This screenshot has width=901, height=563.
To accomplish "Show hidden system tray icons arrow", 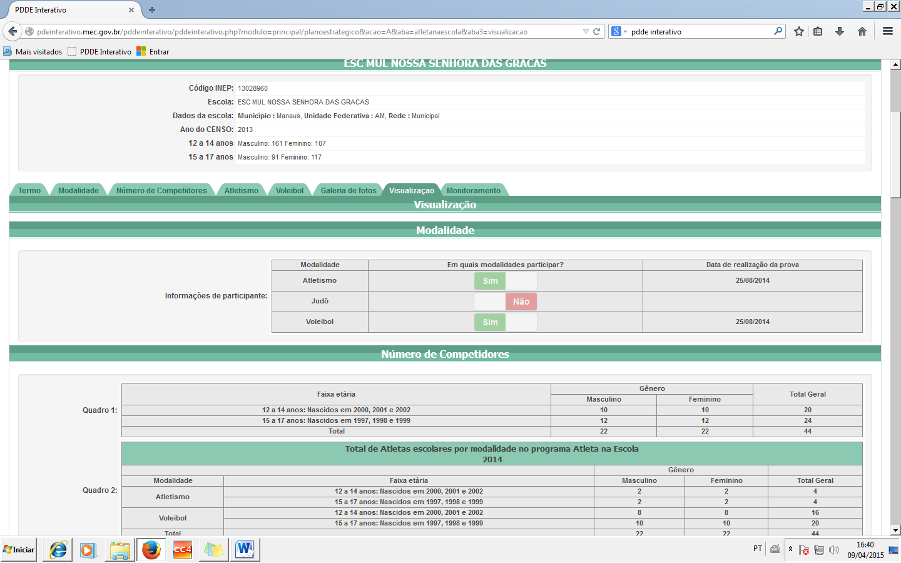I will [x=790, y=549].
